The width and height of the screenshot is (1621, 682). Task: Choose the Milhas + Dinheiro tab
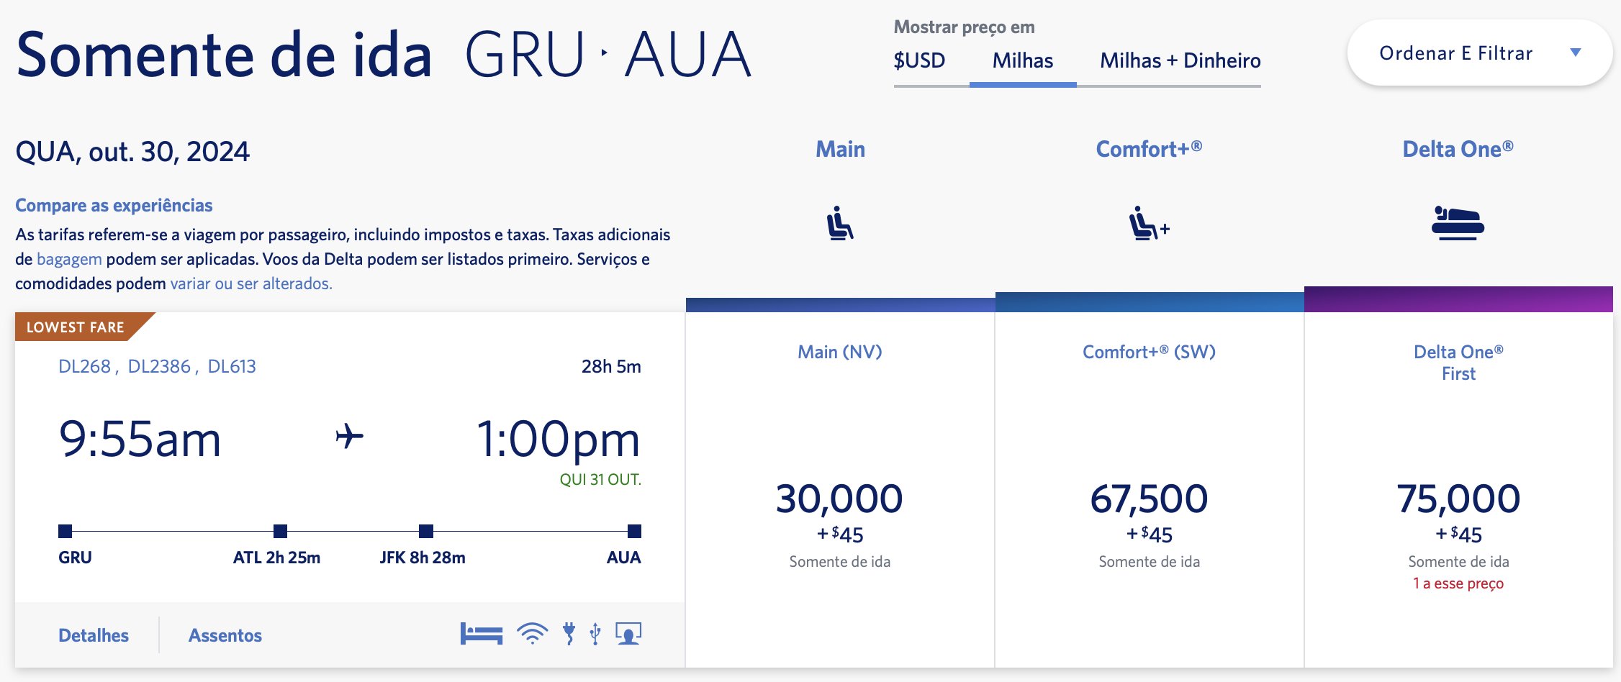1180,60
